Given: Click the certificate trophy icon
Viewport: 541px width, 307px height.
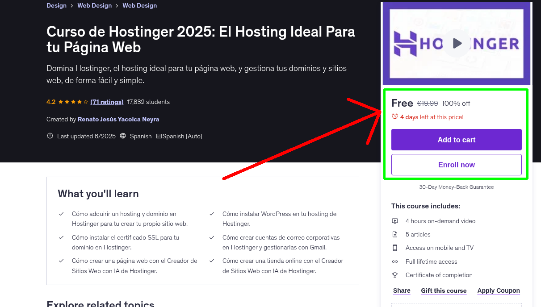Looking at the screenshot, I should [395, 275].
